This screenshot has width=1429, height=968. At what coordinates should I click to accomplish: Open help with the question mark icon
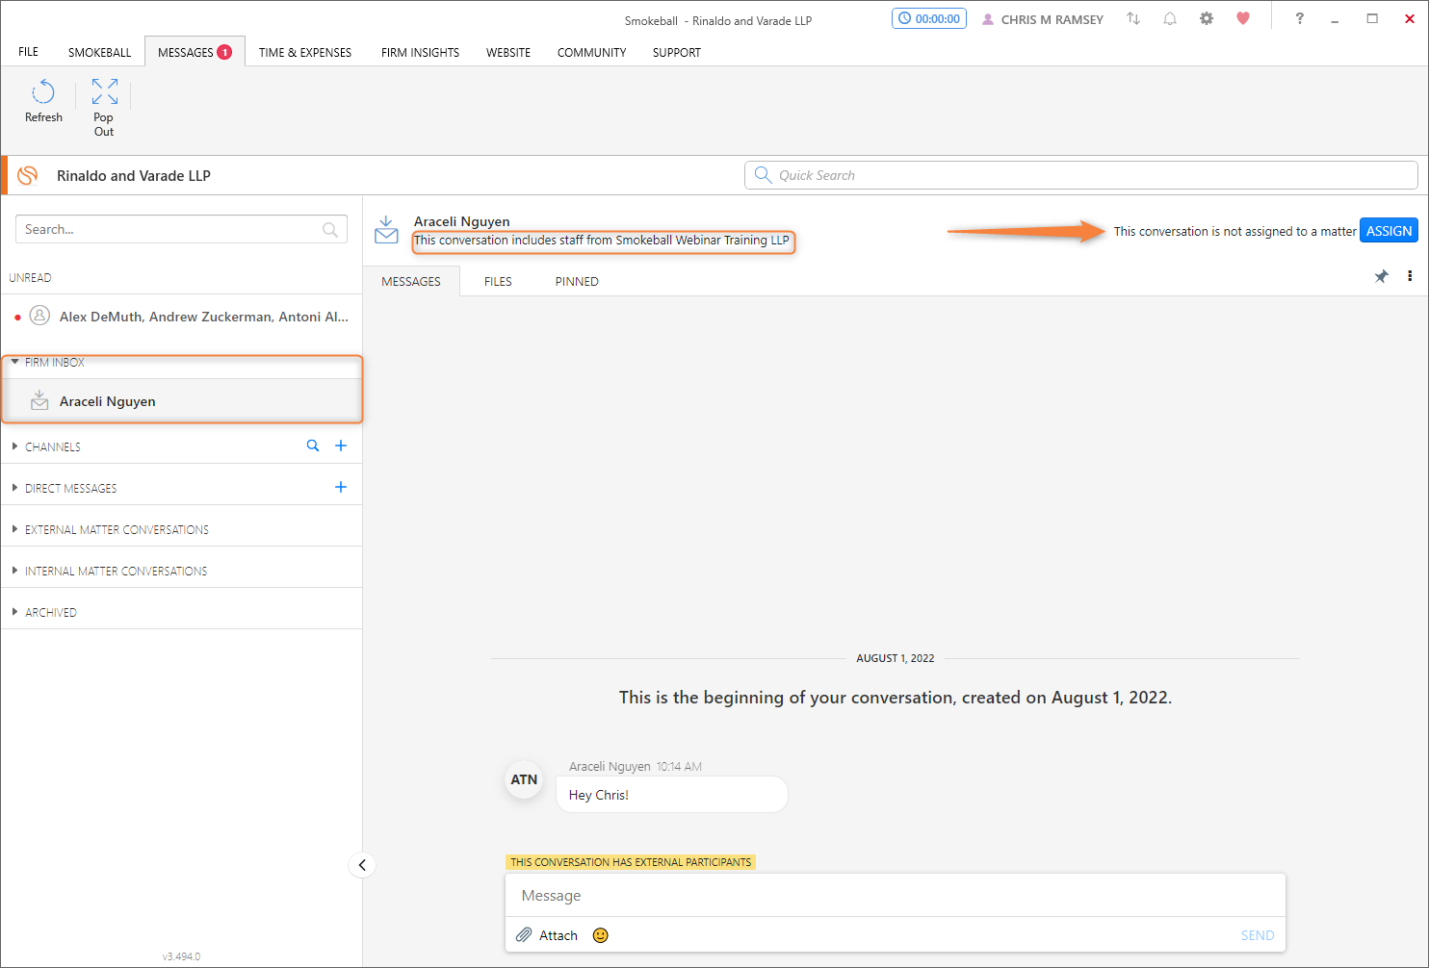(x=1299, y=18)
